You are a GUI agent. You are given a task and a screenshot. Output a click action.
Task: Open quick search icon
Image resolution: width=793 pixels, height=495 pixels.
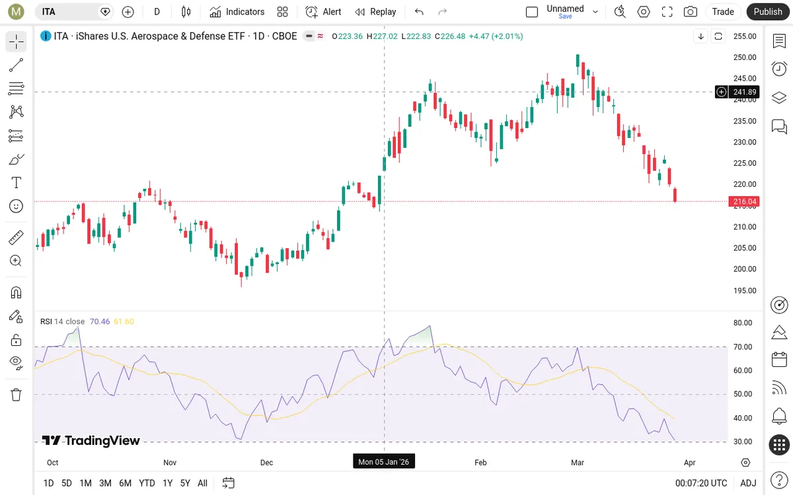(620, 12)
